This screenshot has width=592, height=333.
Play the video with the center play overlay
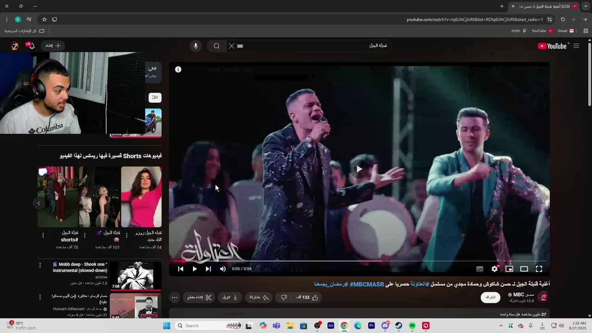tap(359, 169)
